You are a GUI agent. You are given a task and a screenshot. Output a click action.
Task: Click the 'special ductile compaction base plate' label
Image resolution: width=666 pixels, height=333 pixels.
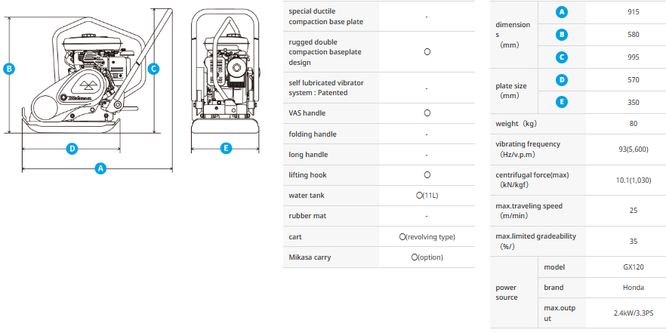(326, 17)
